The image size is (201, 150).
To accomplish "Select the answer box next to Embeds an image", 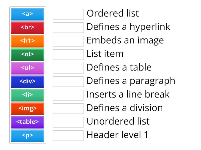I will [68, 41].
